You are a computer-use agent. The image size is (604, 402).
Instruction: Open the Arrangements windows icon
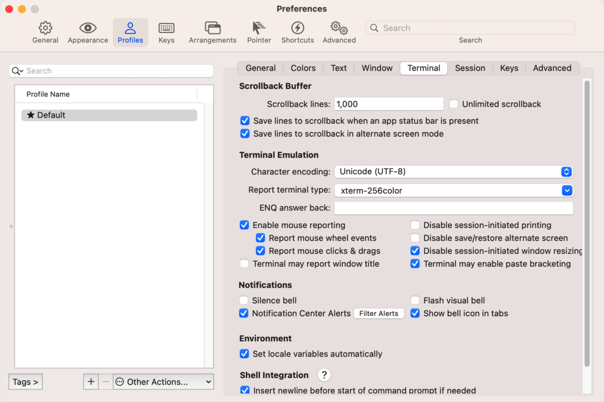(213, 28)
